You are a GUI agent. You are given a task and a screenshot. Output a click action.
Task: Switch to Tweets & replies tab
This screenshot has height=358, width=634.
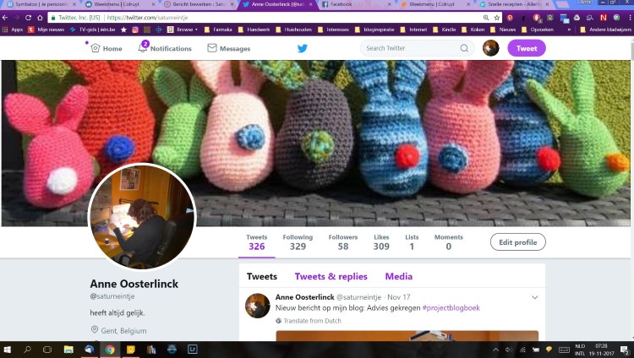click(331, 276)
